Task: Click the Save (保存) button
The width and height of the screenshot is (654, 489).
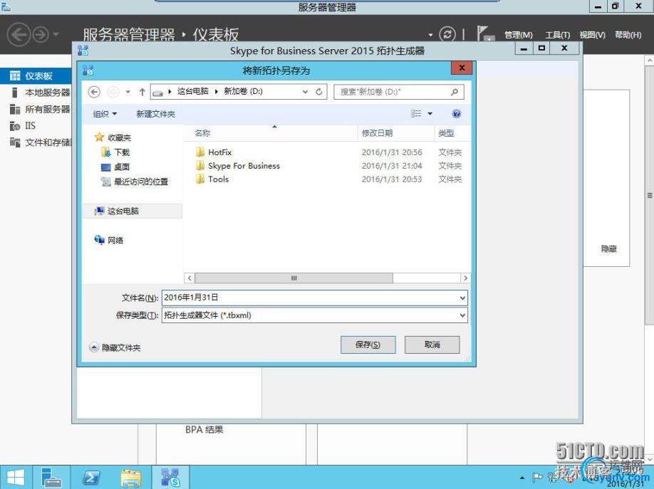Action: pos(368,345)
